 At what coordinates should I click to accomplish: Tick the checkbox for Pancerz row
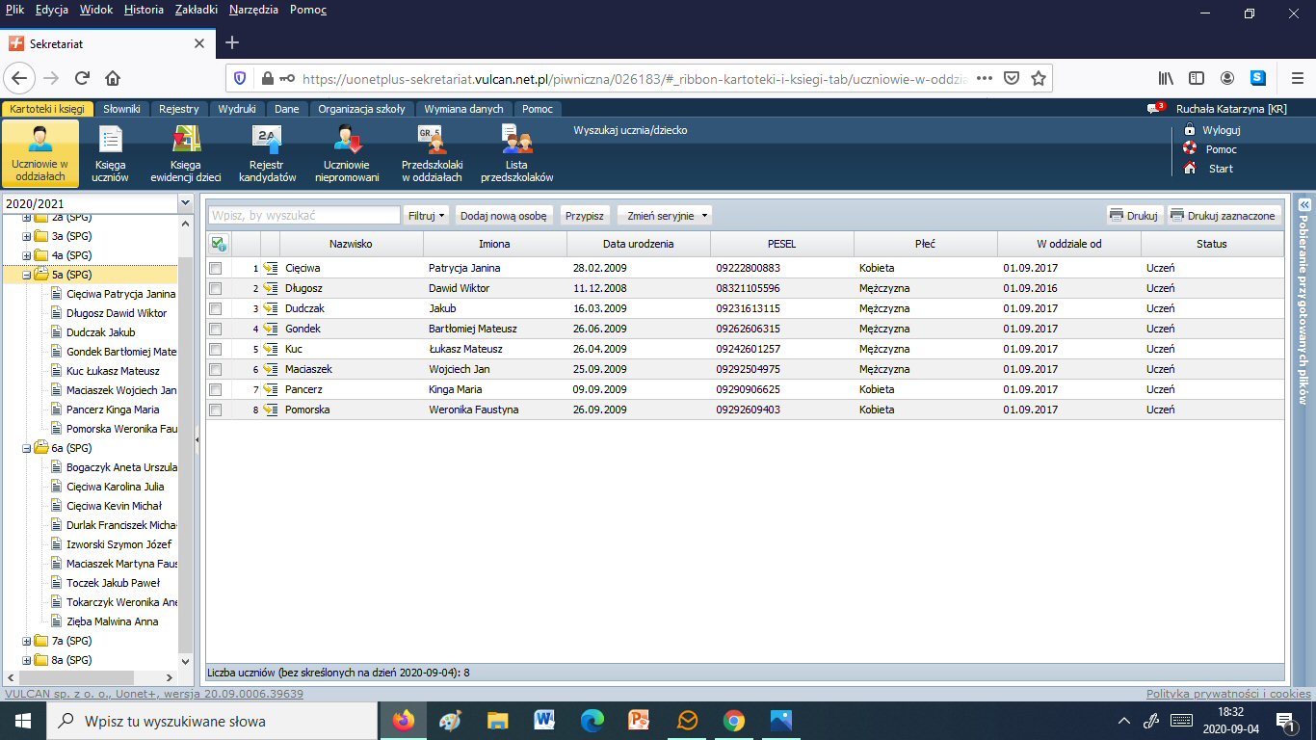click(x=216, y=389)
